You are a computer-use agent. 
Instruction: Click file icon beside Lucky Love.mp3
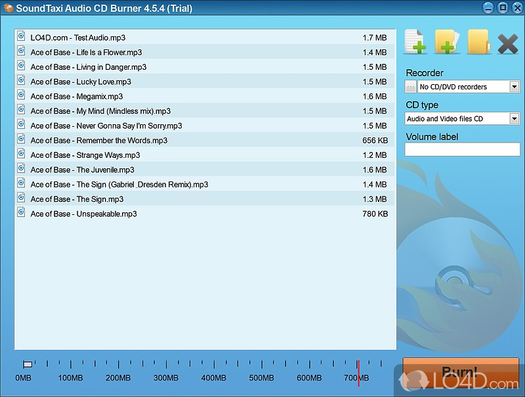(21, 80)
